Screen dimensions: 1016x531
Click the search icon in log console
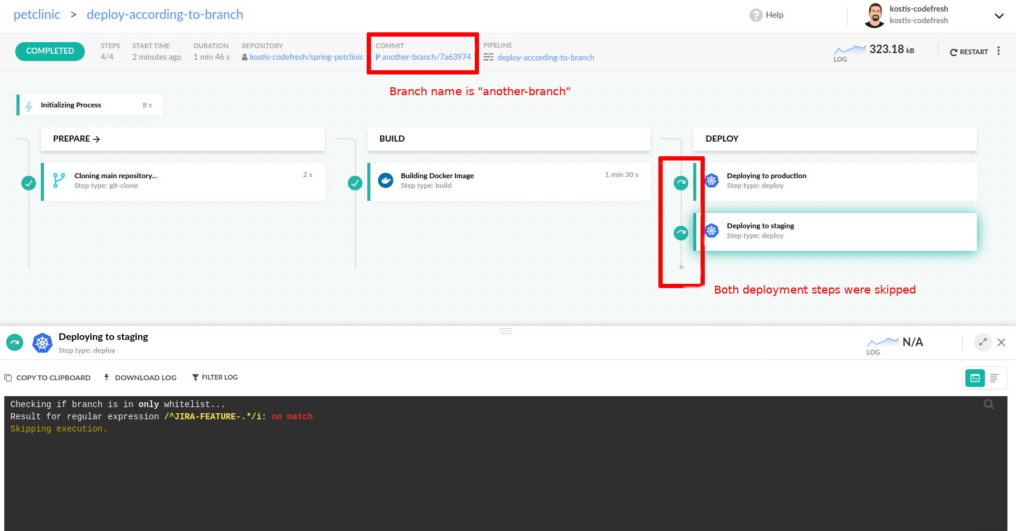click(x=989, y=405)
